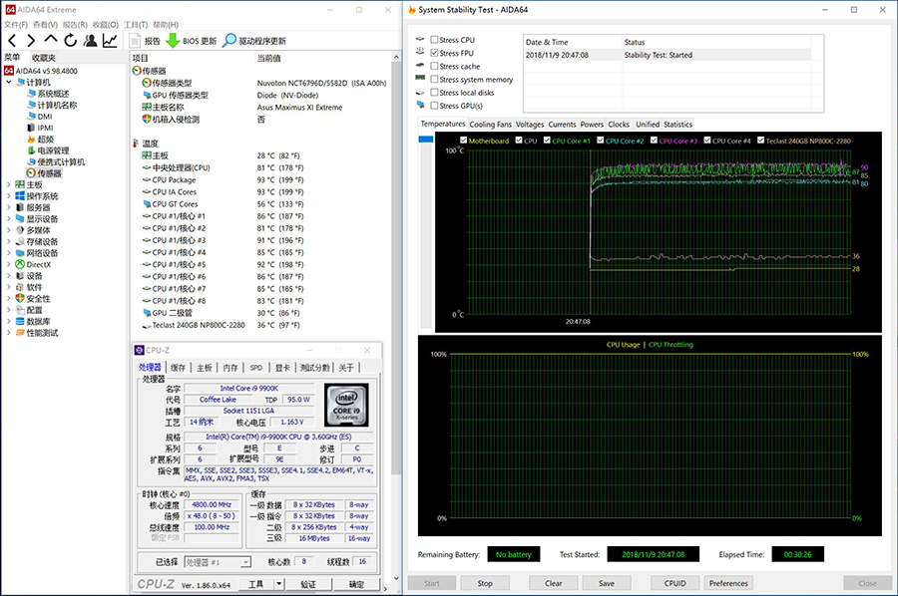Image resolution: width=898 pixels, height=596 pixels.
Task: Switch to the Cooling Fans tab
Action: (x=490, y=125)
